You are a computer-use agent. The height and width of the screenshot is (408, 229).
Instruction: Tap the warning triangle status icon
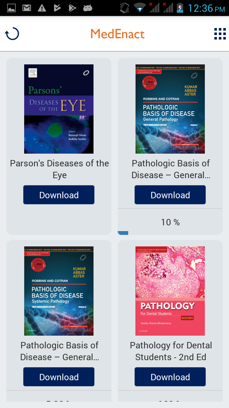42,8
